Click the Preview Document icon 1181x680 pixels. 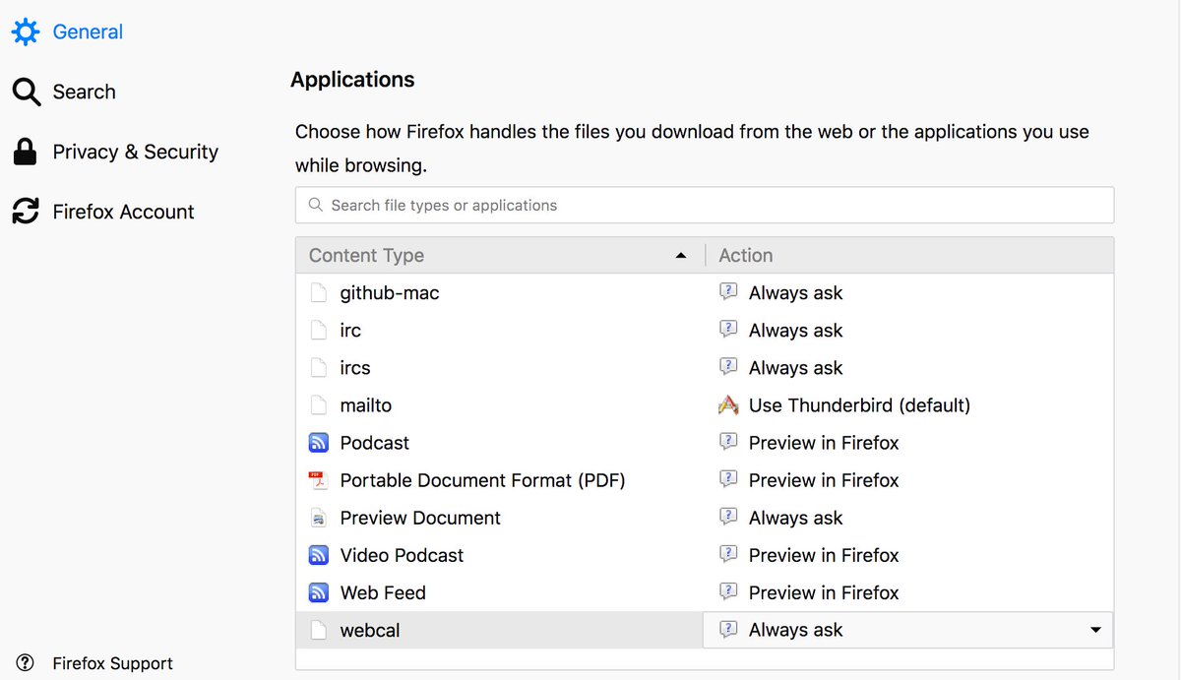point(318,518)
